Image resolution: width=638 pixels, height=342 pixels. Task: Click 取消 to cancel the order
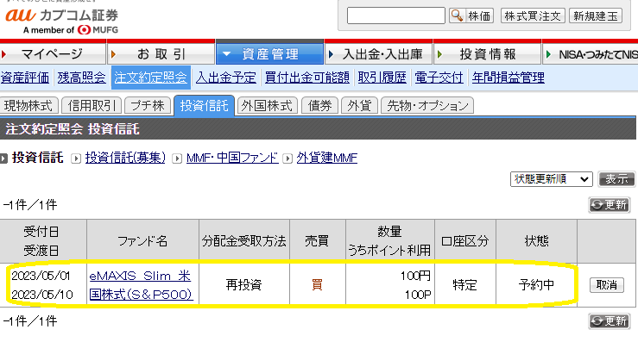point(607,285)
